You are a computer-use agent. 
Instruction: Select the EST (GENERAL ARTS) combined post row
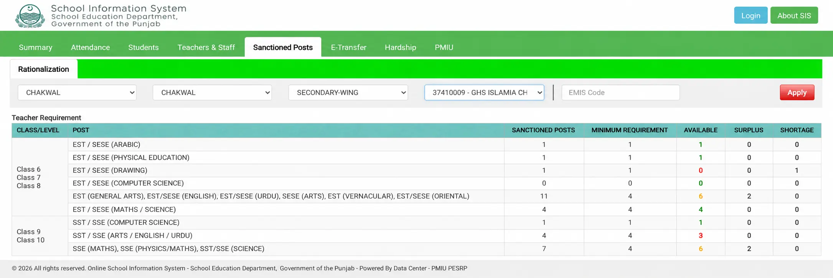(x=445, y=196)
